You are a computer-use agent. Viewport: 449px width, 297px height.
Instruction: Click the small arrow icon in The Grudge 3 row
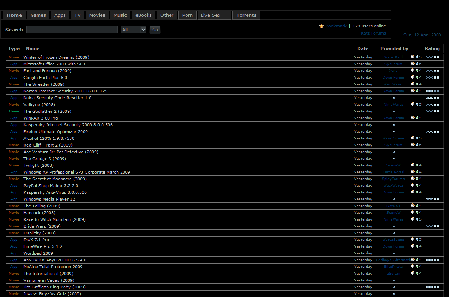(394, 159)
